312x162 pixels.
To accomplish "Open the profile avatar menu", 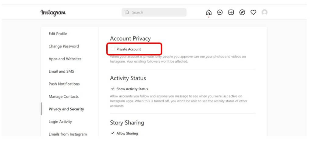I will 264,12.
